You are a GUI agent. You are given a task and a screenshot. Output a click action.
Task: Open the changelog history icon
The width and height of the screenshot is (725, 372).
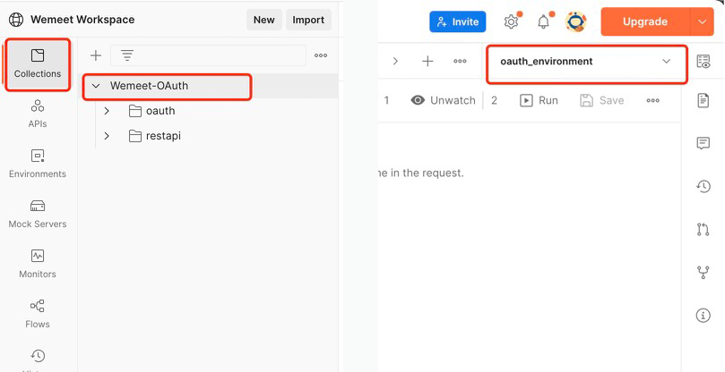point(703,186)
